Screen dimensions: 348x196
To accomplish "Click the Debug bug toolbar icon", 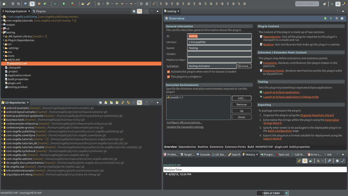I will tap(55, 4).
